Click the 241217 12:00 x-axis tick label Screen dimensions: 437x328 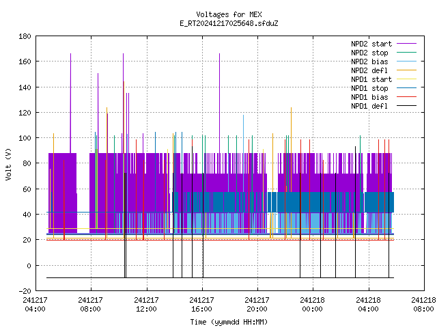point(146,305)
